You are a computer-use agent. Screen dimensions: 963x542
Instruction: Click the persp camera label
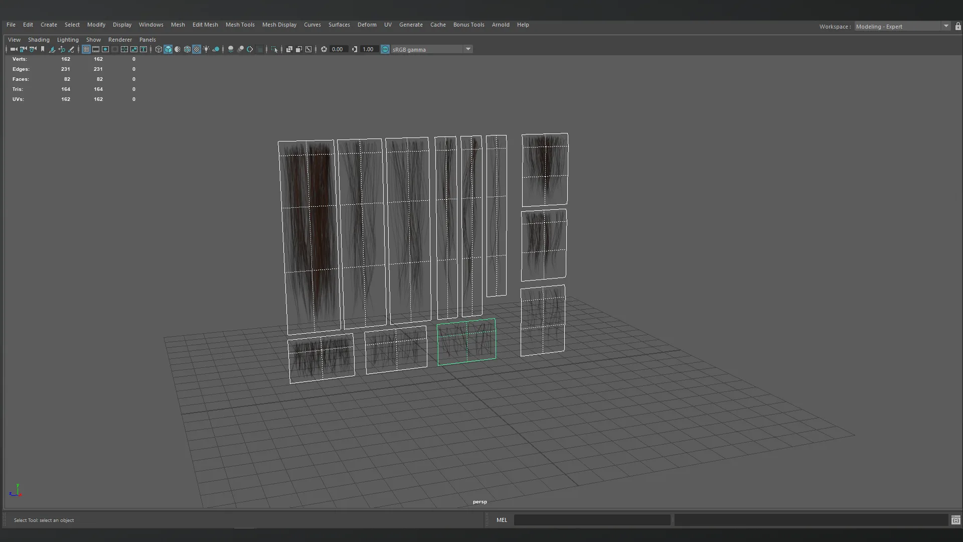click(x=479, y=502)
